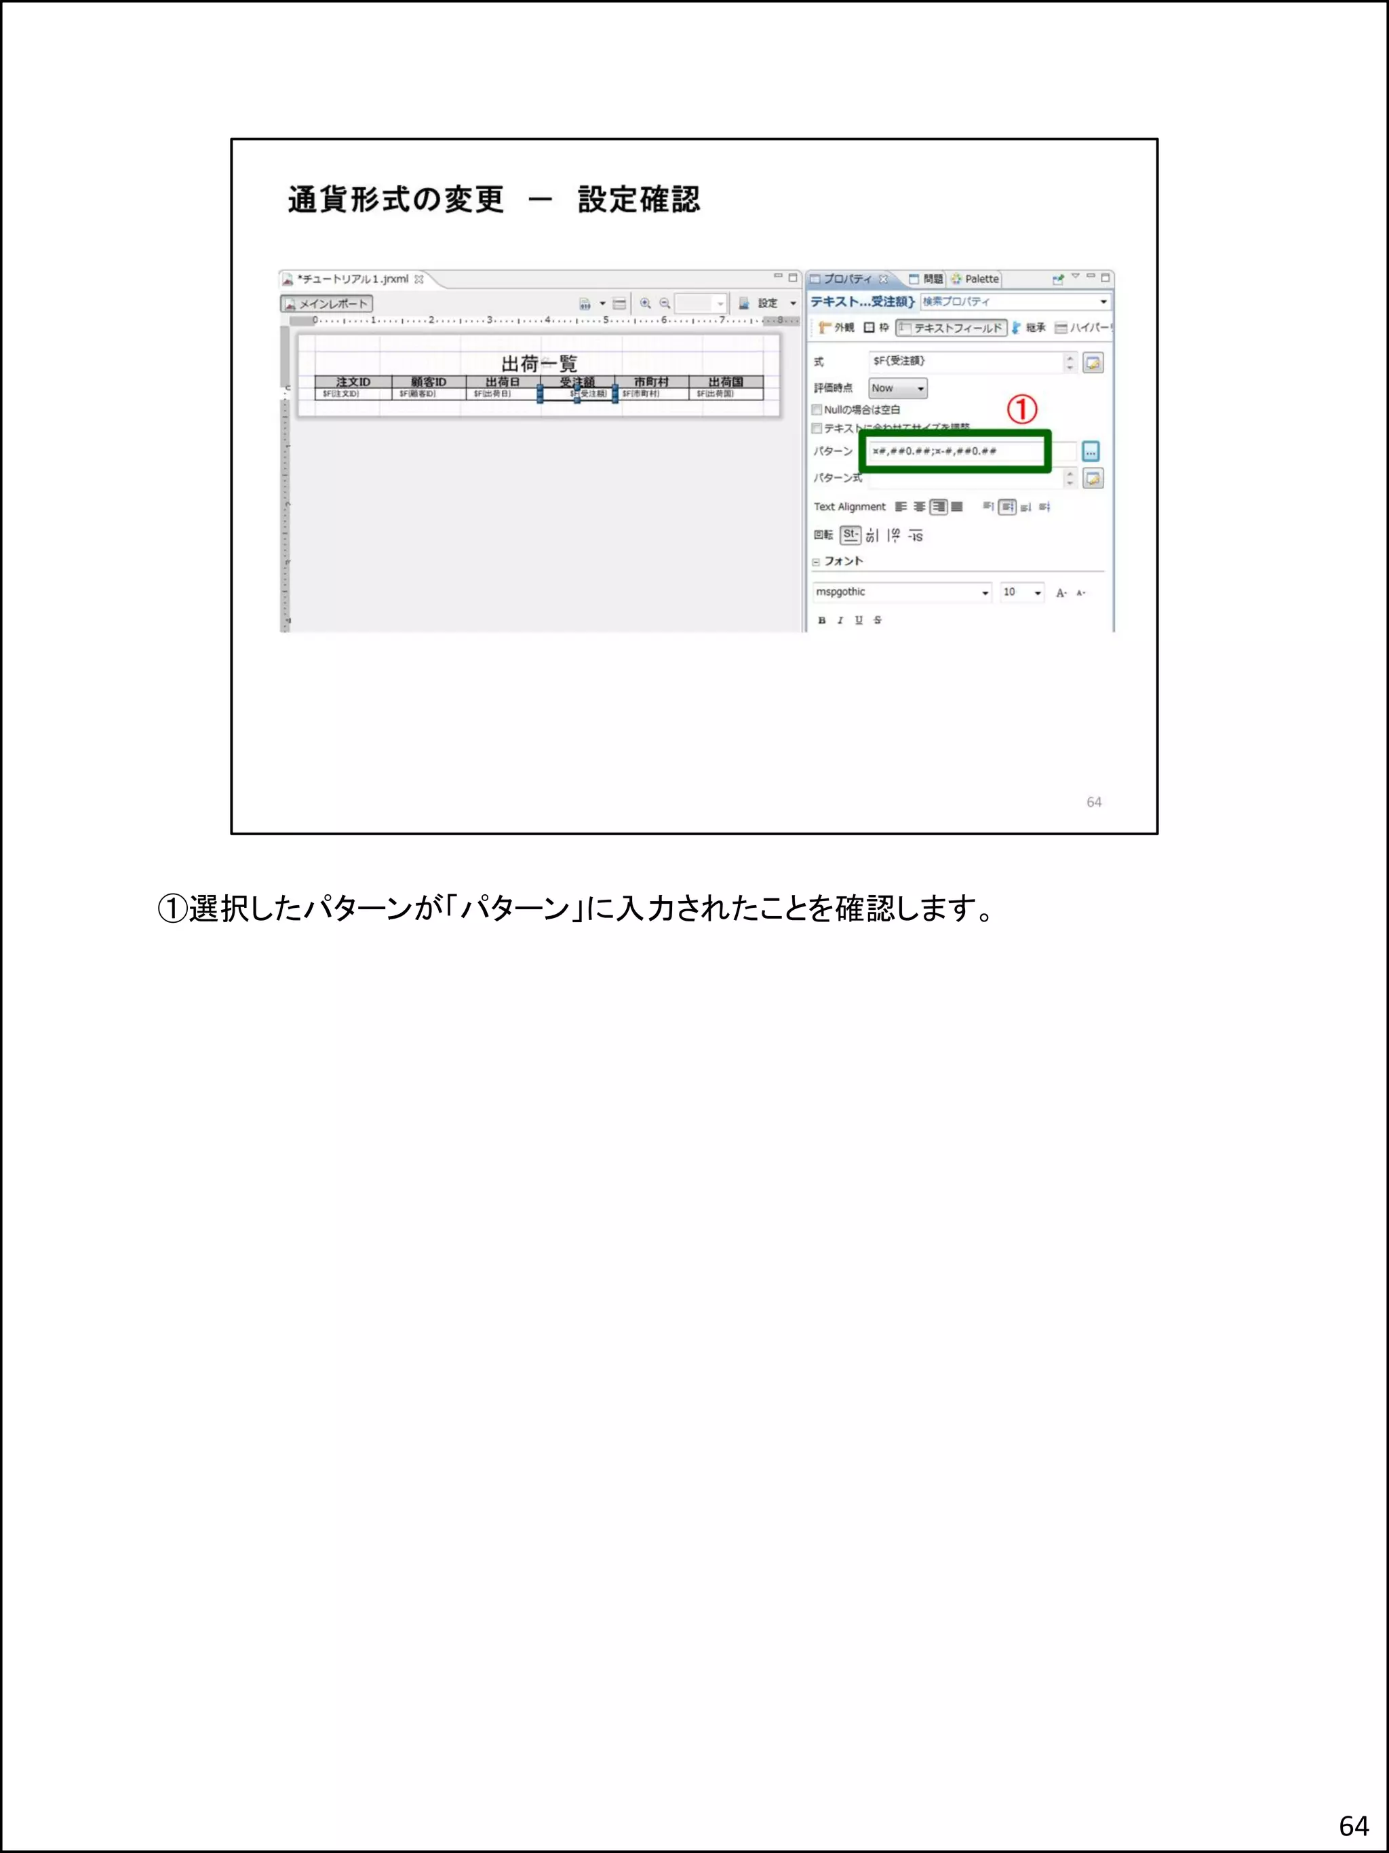Image resolution: width=1389 pixels, height=1853 pixels.
Task: Open the 設定 dropdown arrow
Action: [793, 303]
